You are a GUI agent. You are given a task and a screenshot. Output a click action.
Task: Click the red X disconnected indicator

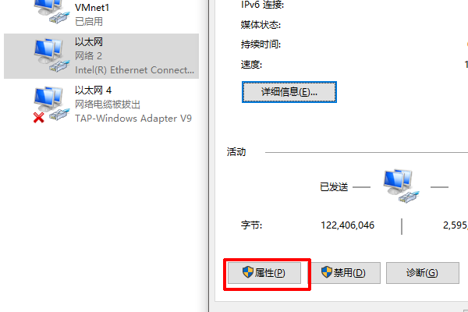click(x=39, y=118)
